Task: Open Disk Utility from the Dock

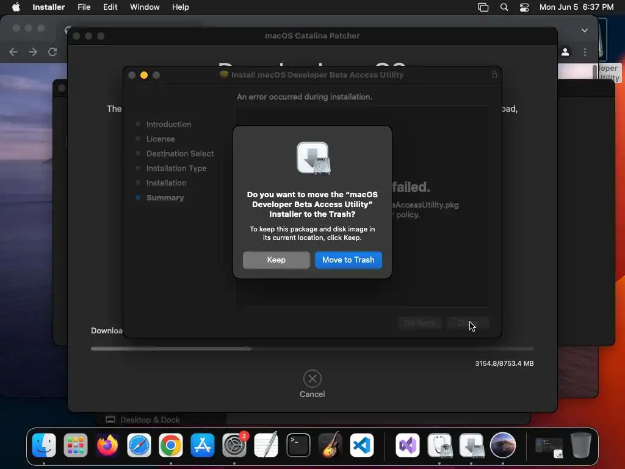Action: click(439, 445)
